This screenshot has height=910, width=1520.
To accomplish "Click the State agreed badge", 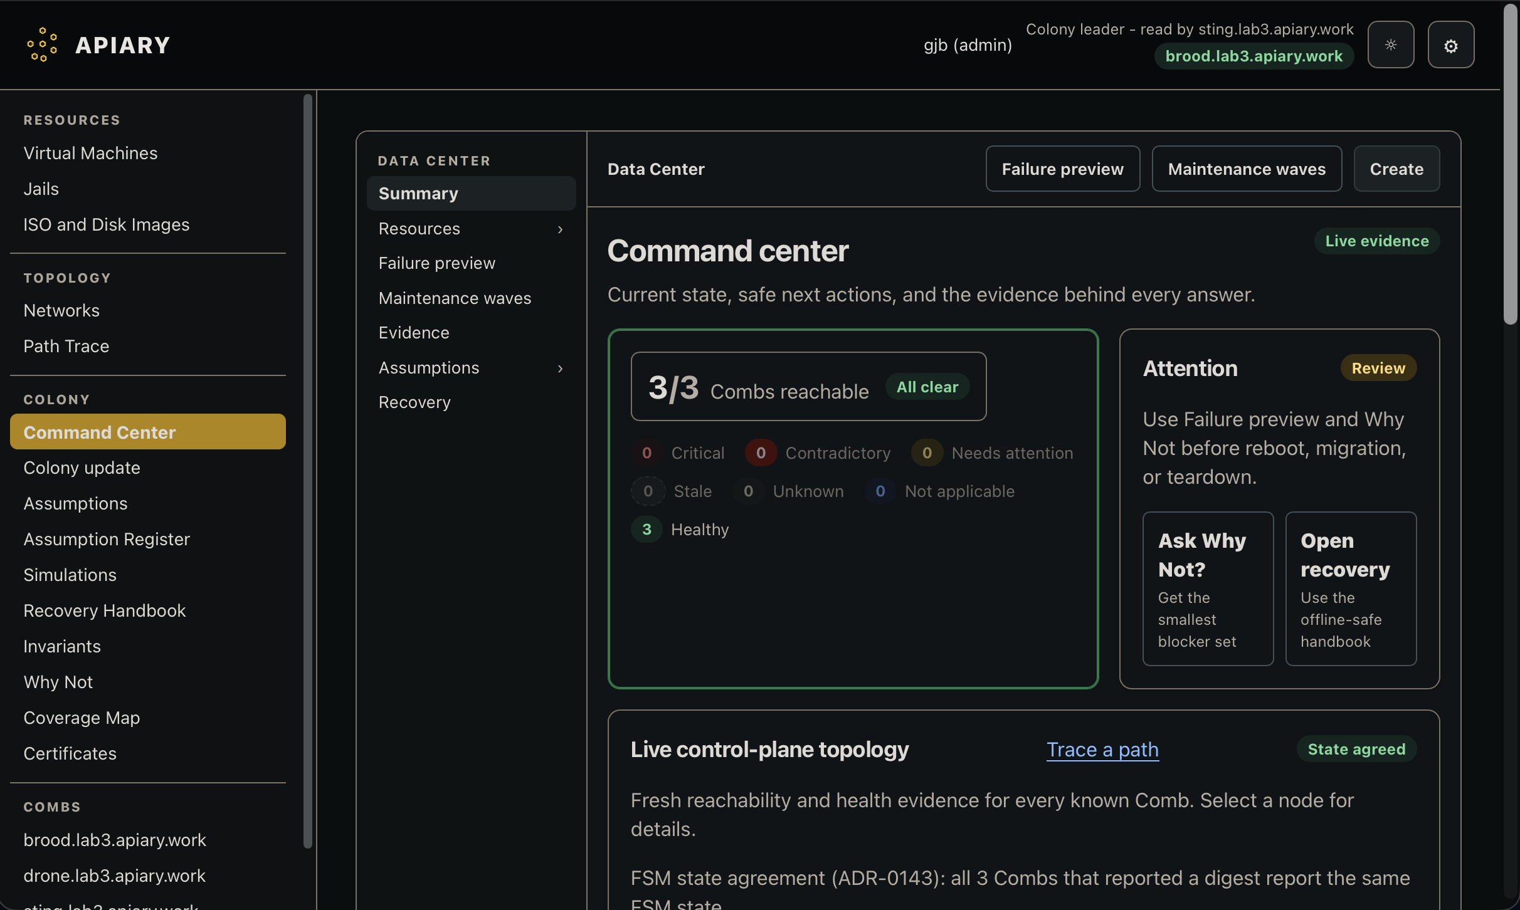I will click(x=1356, y=749).
